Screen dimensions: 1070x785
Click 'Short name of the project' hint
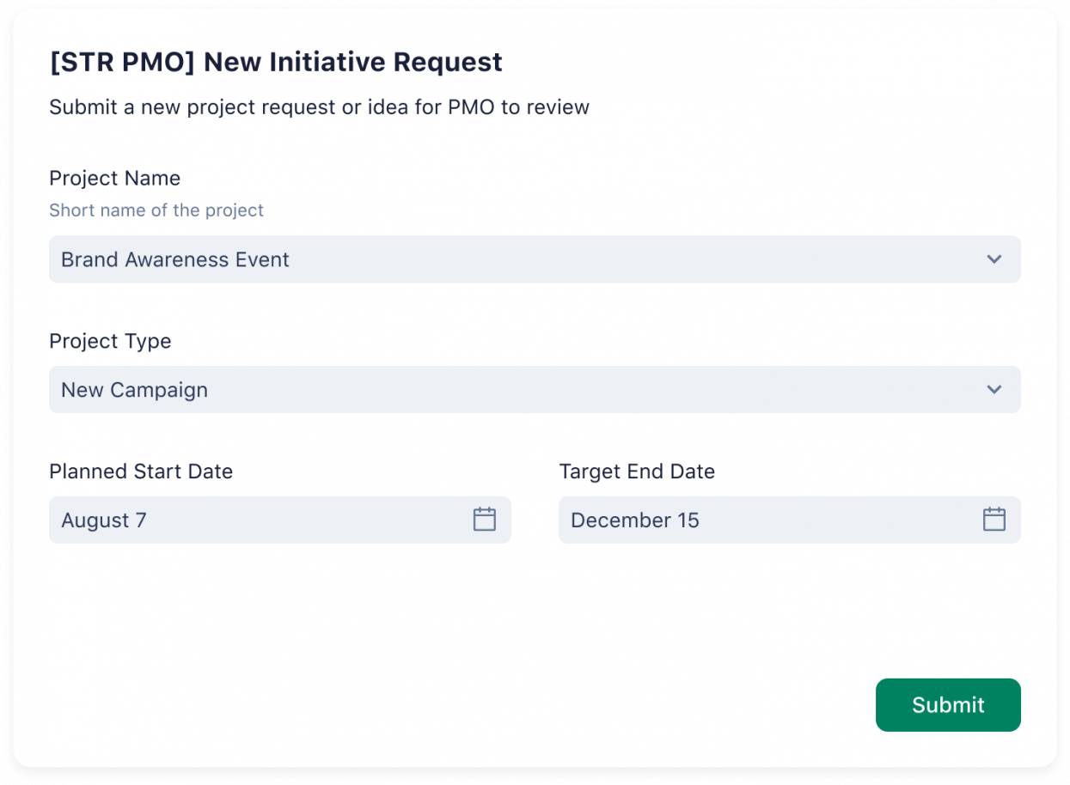pyautogui.click(x=156, y=210)
